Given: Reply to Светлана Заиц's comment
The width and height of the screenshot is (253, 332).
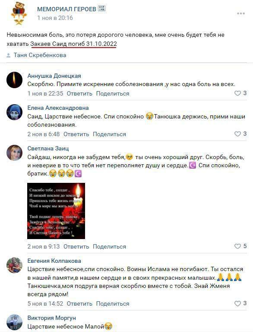Looking at the screenshot, I should (76, 247).
